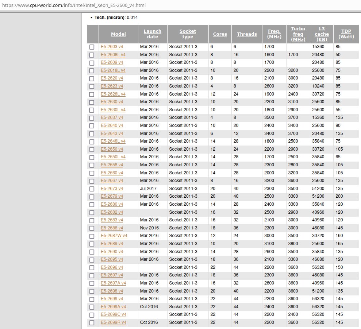Viewport: 361px width, 329px height.
Task: Sort by L3 cache (KB) header
Action: (x=322, y=34)
